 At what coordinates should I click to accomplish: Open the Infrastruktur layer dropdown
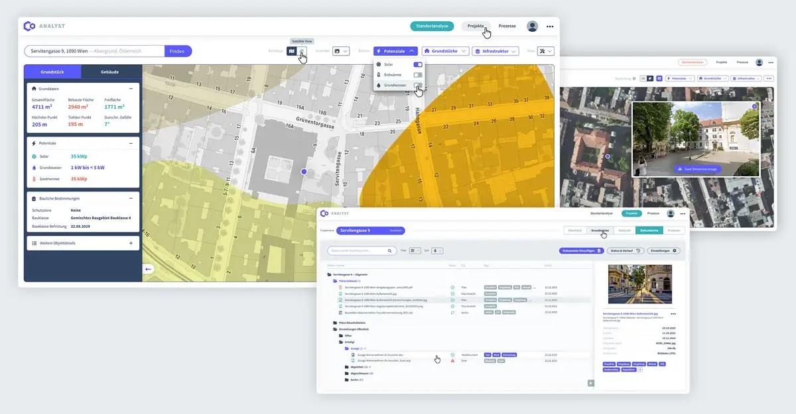click(495, 51)
